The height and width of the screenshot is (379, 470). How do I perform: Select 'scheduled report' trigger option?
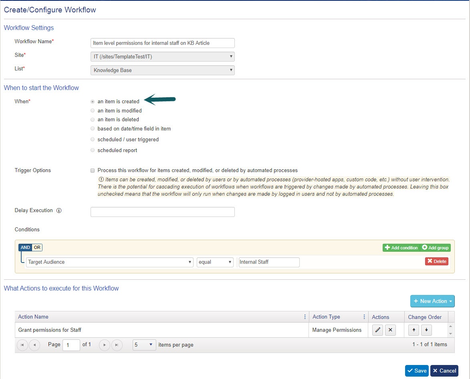pos(93,150)
